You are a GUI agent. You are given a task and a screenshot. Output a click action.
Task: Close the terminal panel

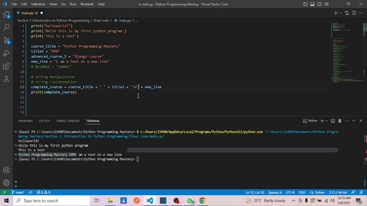(361, 121)
